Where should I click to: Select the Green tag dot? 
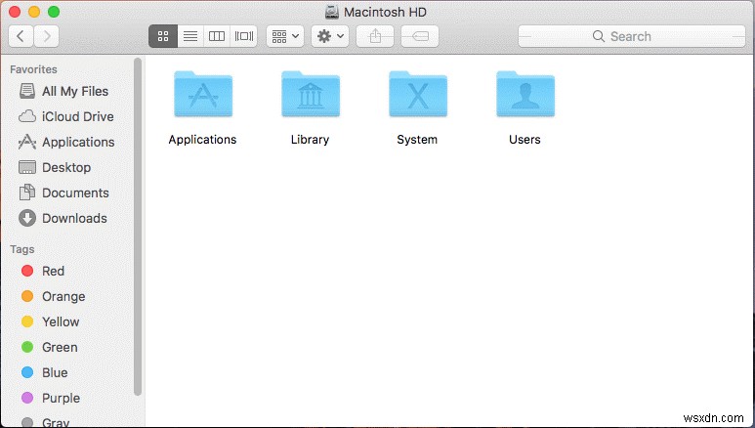click(x=27, y=347)
